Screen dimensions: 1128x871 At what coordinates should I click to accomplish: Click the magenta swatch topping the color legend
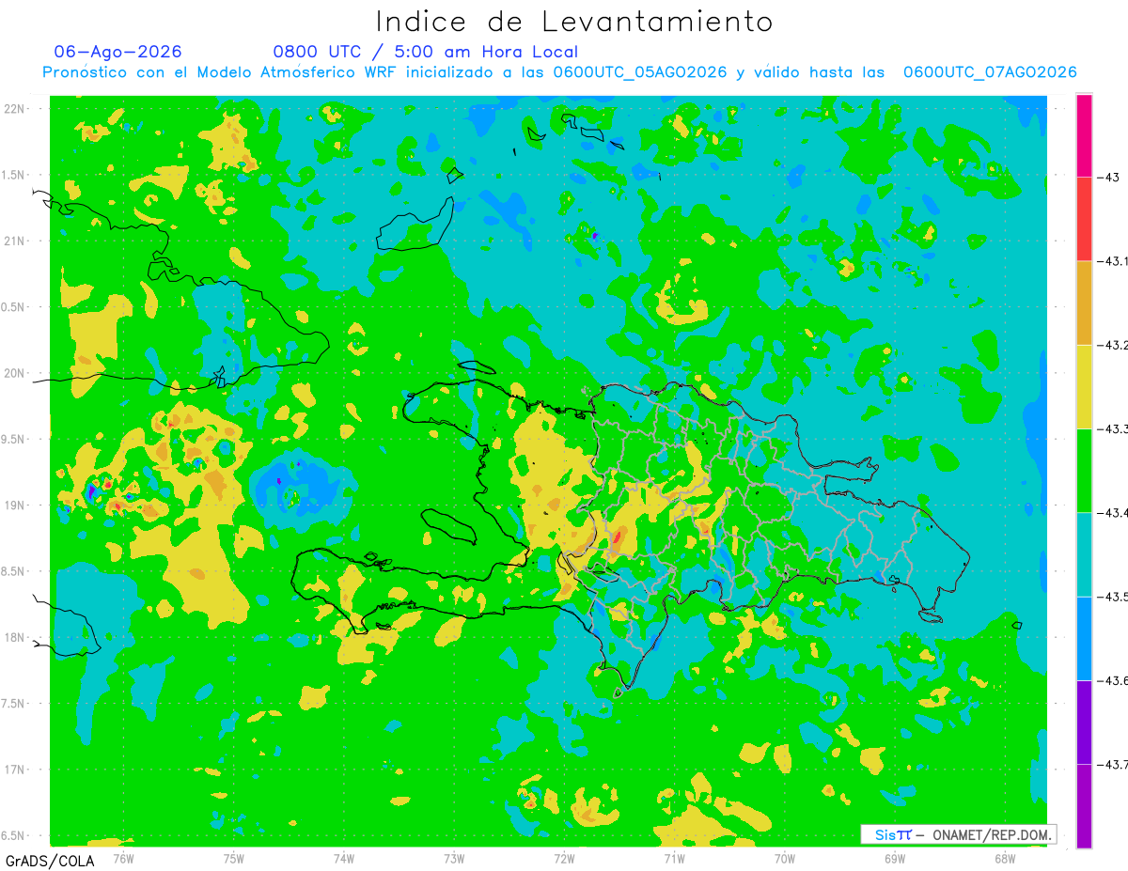1084,135
